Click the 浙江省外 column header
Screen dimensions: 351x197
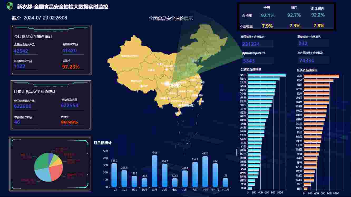coord(318,8)
